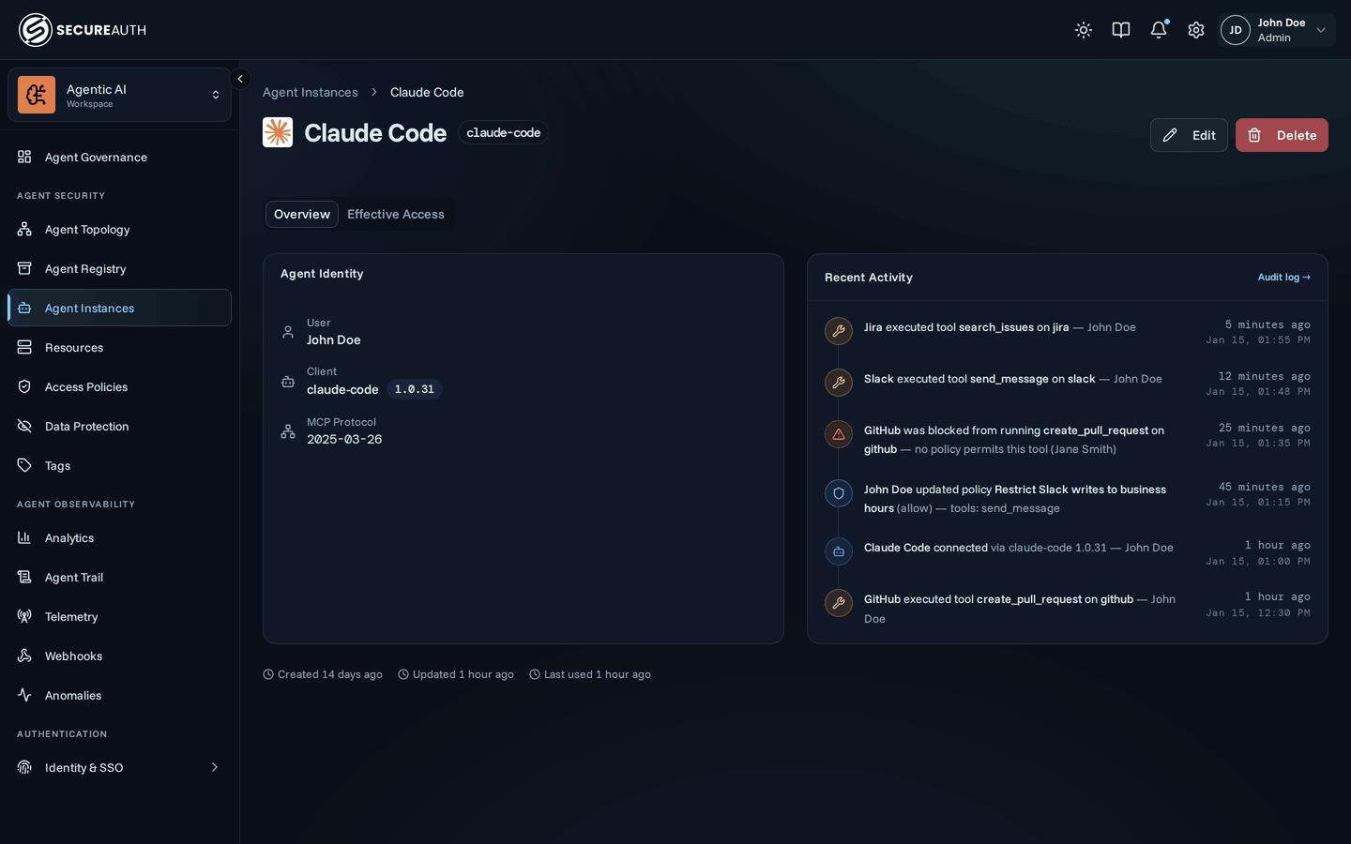1351x844 pixels.
Task: Expand the John Doe account menu chevron
Action: [1321, 30]
